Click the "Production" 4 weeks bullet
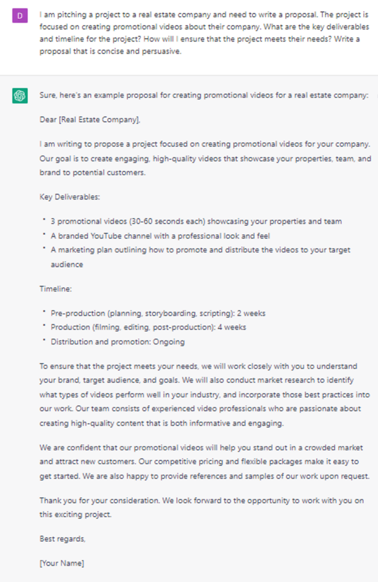 coord(149,327)
